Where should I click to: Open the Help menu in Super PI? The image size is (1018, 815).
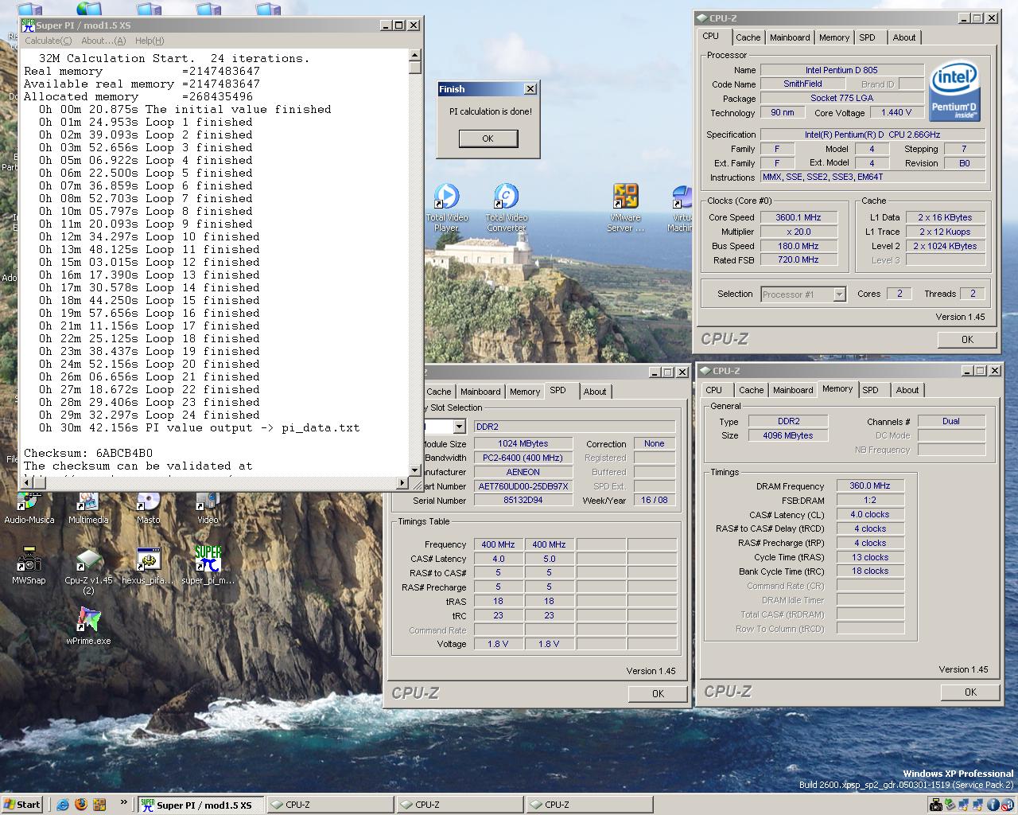[x=150, y=41]
